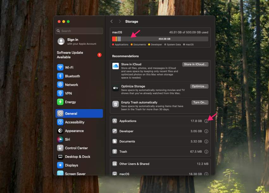The image size is (269, 193).
Task: Select the Network globe icon
Action: tap(60, 85)
